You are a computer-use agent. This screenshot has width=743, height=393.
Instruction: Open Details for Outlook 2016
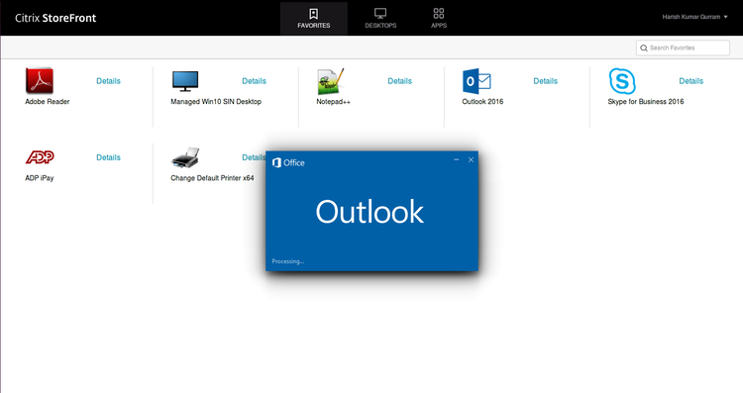coord(546,81)
